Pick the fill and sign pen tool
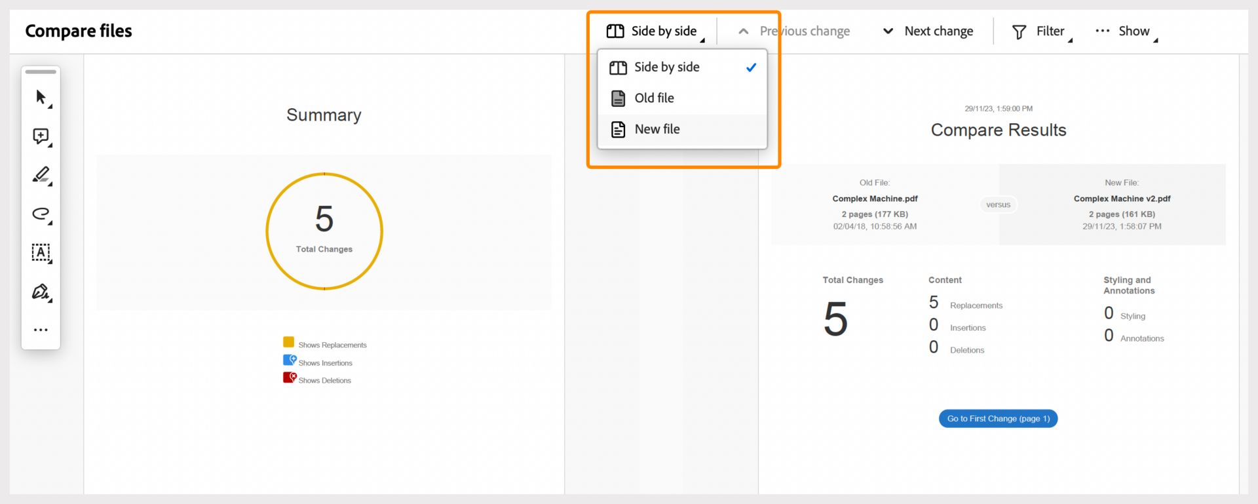 pos(41,292)
